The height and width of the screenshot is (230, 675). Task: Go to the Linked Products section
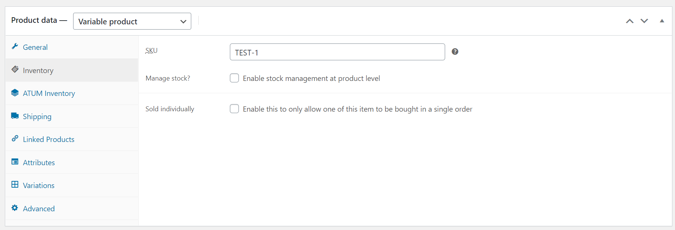pyautogui.click(x=48, y=139)
